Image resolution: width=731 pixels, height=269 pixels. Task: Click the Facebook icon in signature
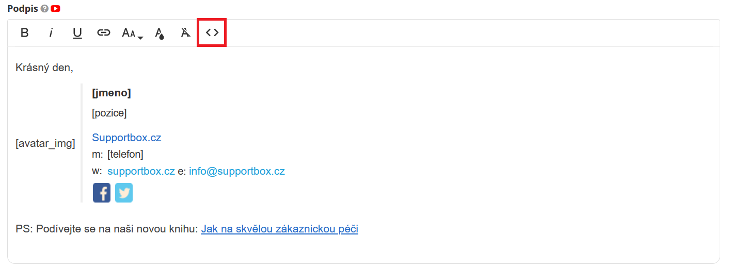tap(102, 193)
